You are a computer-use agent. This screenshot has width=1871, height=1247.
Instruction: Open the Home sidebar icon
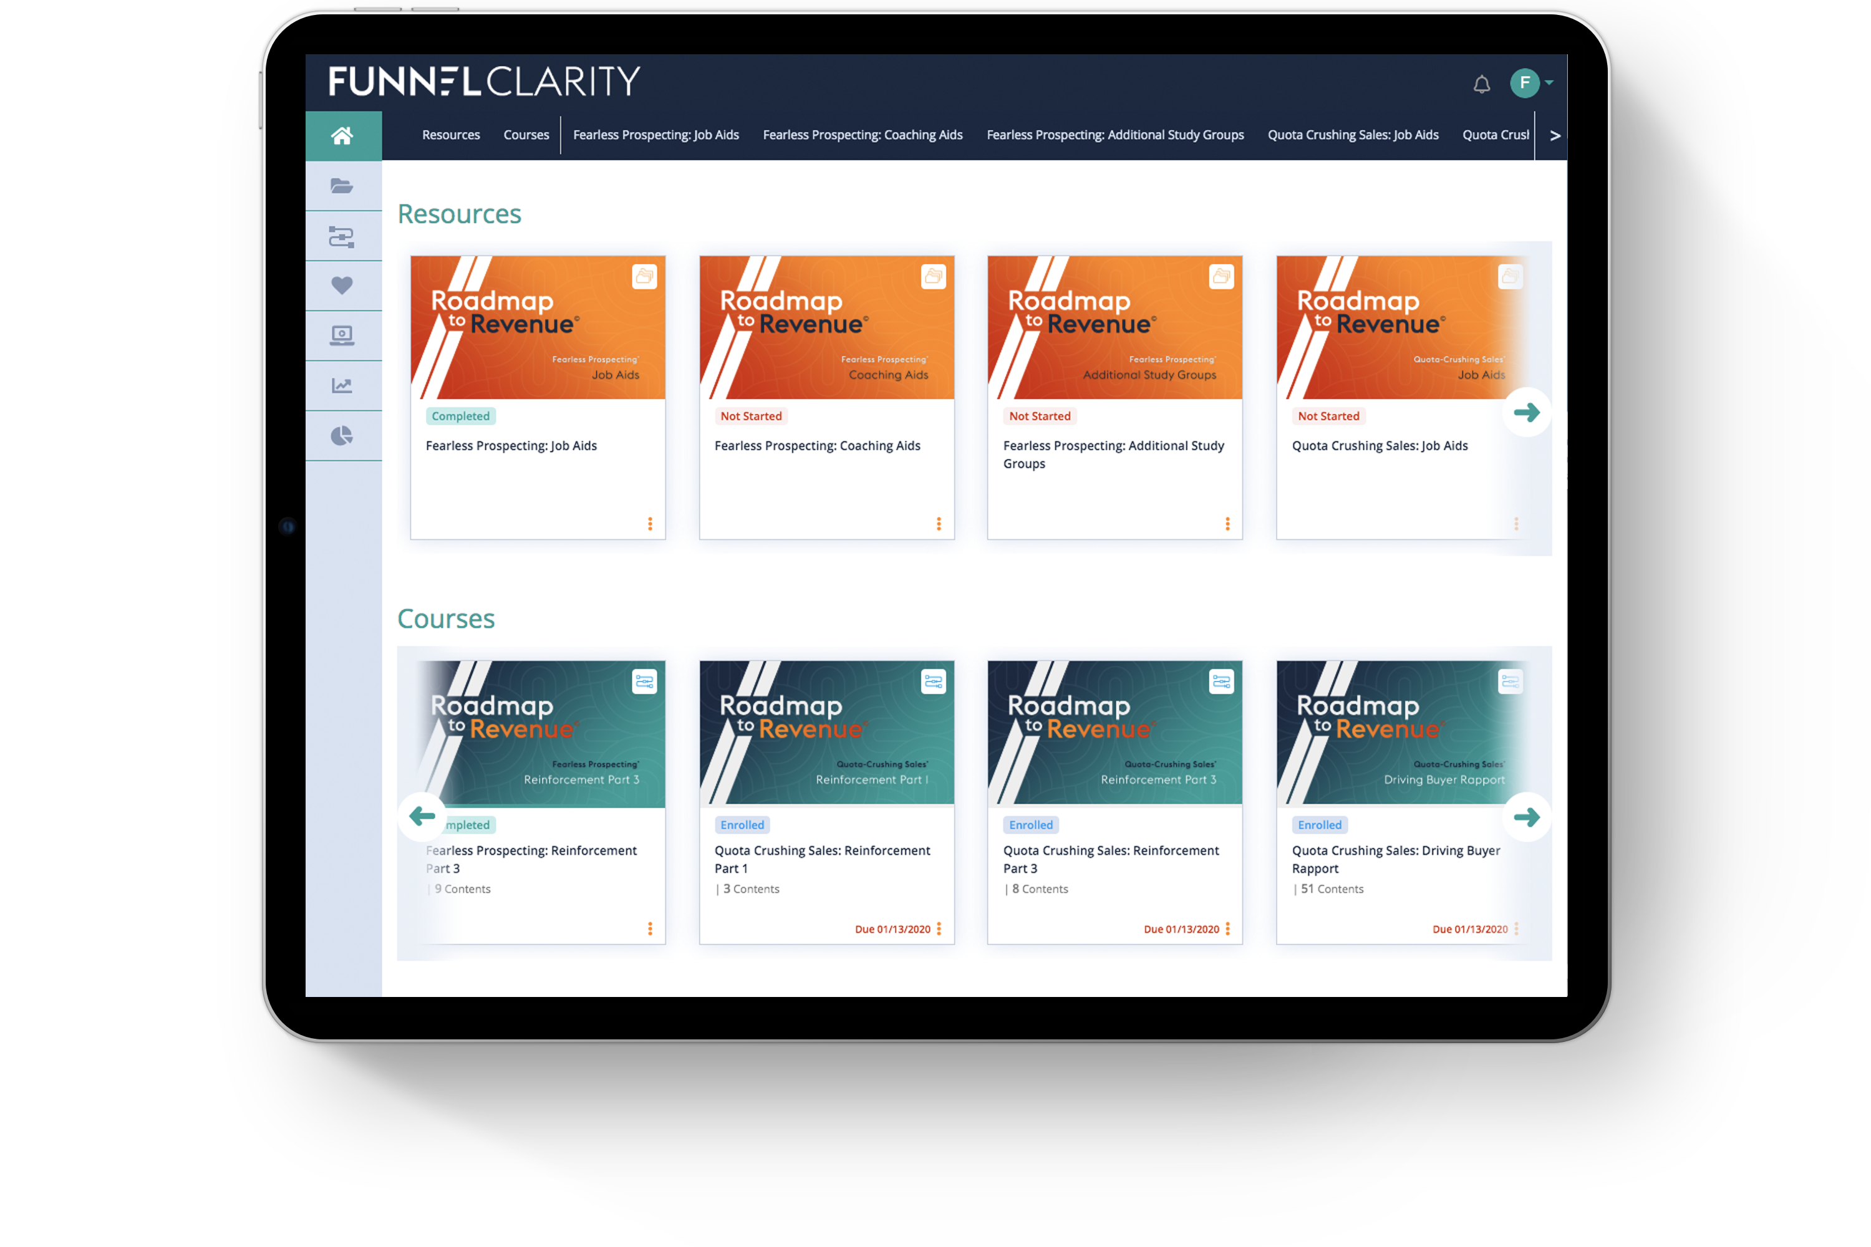[x=343, y=136]
